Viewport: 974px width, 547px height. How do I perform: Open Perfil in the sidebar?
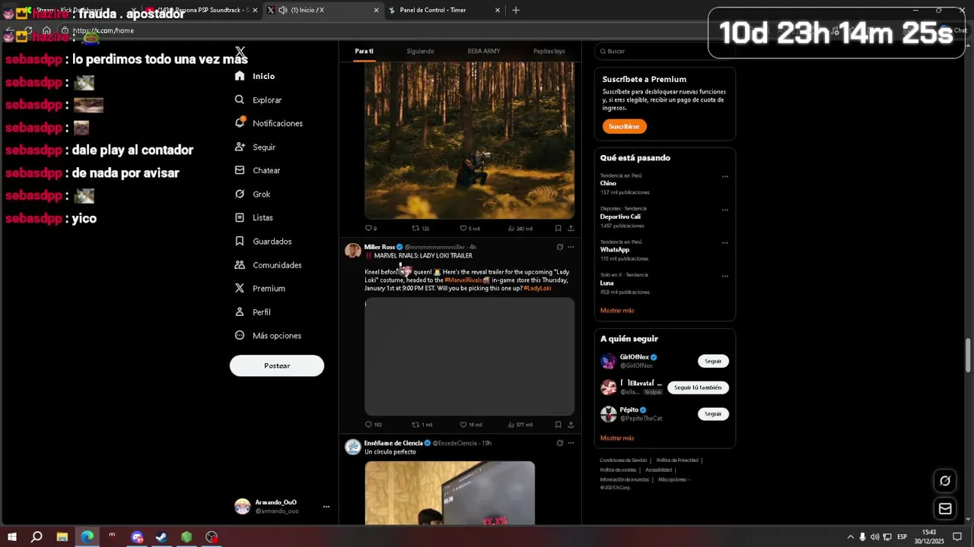point(252,311)
